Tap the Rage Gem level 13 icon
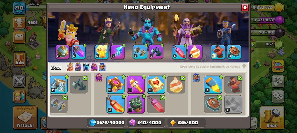This screenshot has height=133, width=297. coord(115,104)
